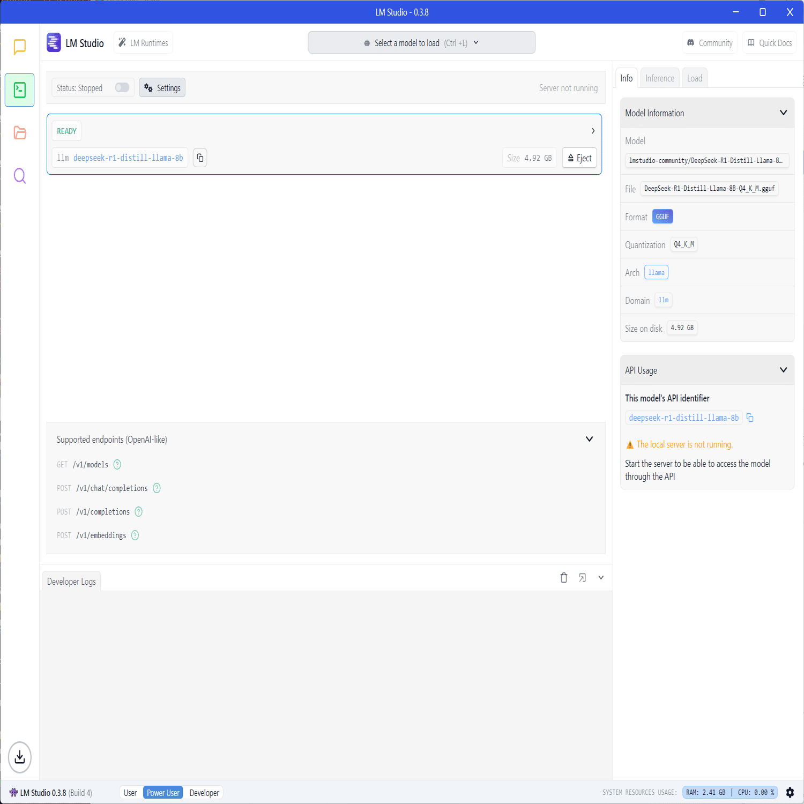Screen dimensions: 804x804
Task: Open app settings gear in status bar
Action: pyautogui.click(x=790, y=792)
